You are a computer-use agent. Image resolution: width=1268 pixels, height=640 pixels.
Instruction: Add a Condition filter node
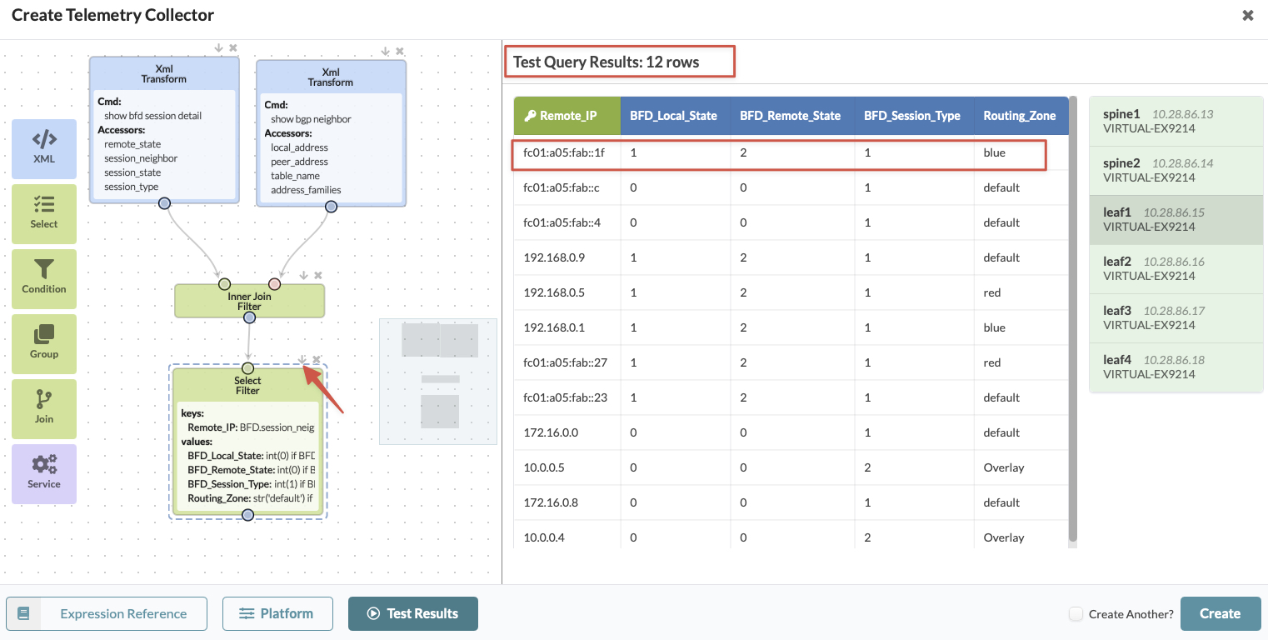(x=44, y=279)
